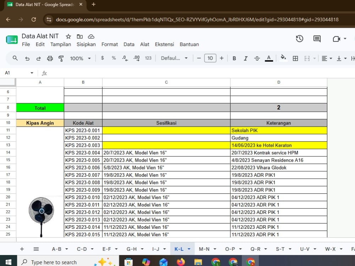Open version history clock icon
The width and height of the screenshot is (355, 266).
299,39
